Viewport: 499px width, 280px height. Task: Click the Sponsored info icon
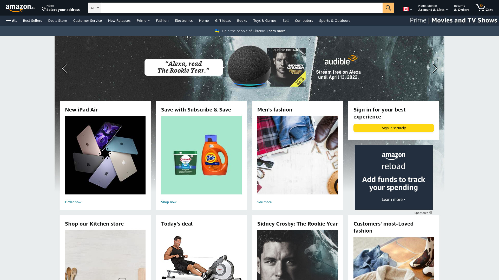pos(431,213)
